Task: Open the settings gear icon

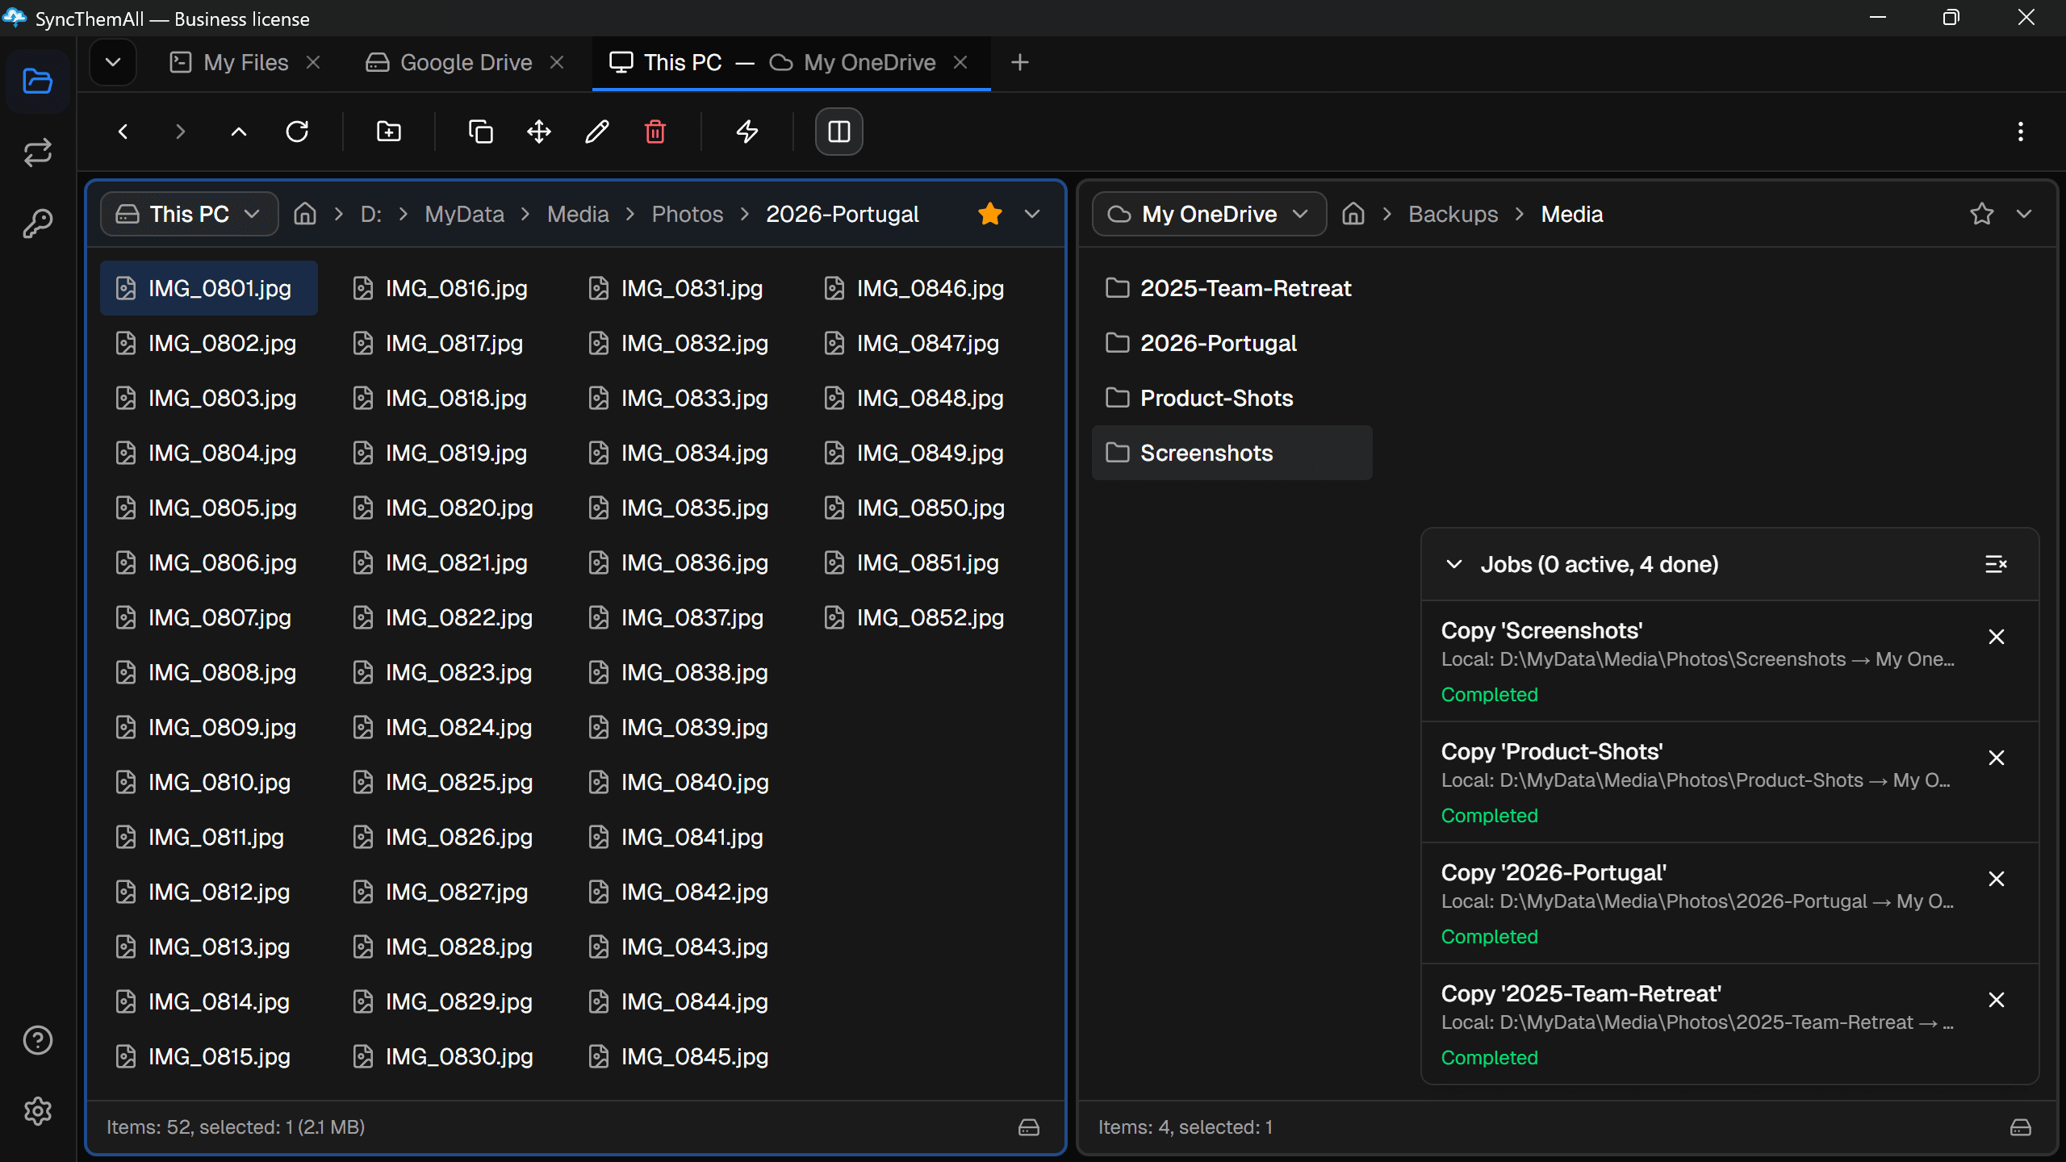Action: [x=38, y=1111]
